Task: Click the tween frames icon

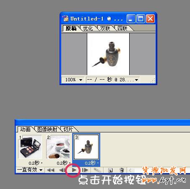Action: (x=97, y=170)
